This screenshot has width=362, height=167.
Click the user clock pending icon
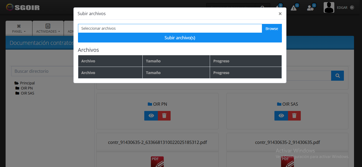point(310,8)
